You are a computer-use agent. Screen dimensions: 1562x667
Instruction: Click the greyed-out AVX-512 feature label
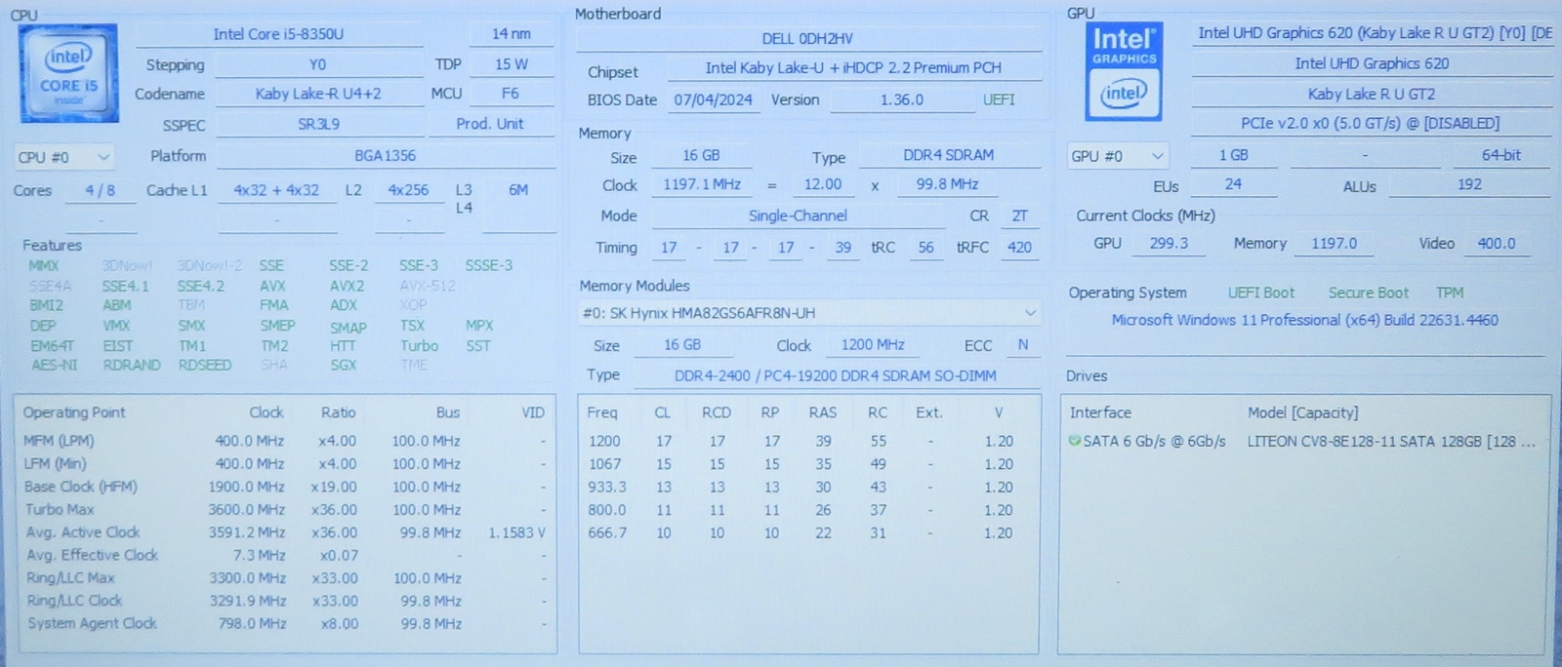coord(427,286)
